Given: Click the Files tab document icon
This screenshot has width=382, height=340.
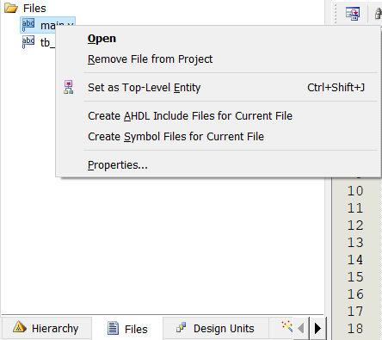Looking at the screenshot, I should tap(113, 328).
